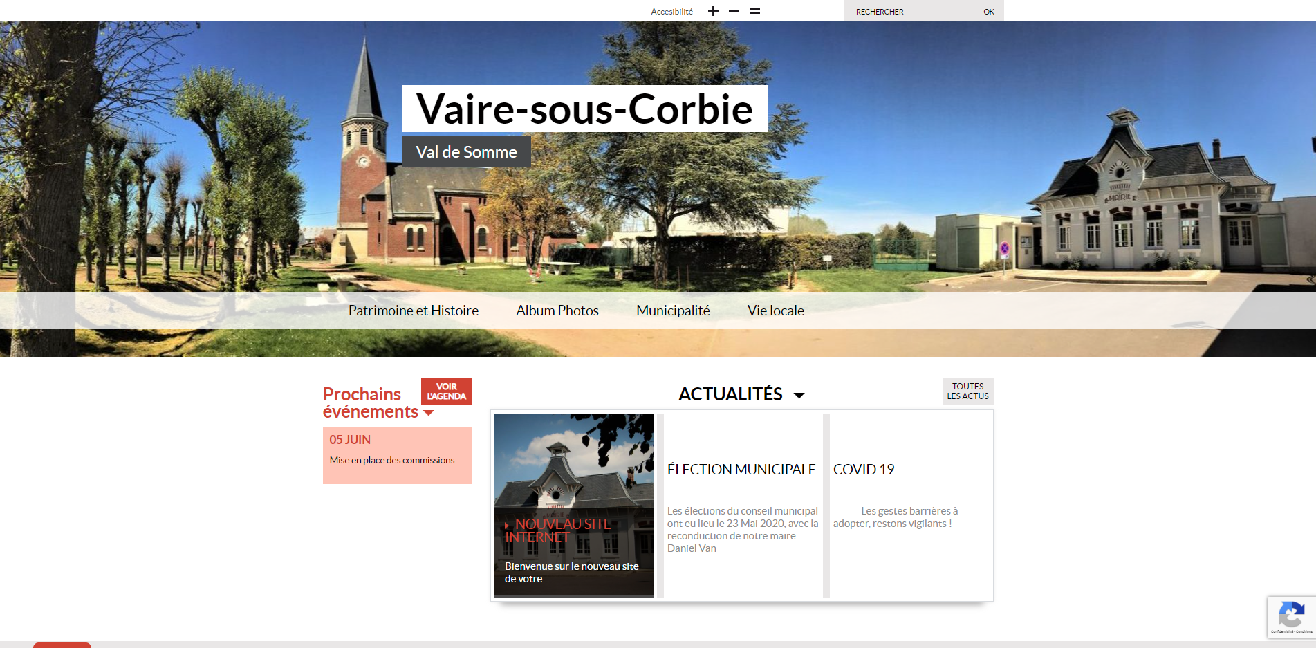
Task: Select the Mise en place des commissions event
Action: [x=392, y=459]
